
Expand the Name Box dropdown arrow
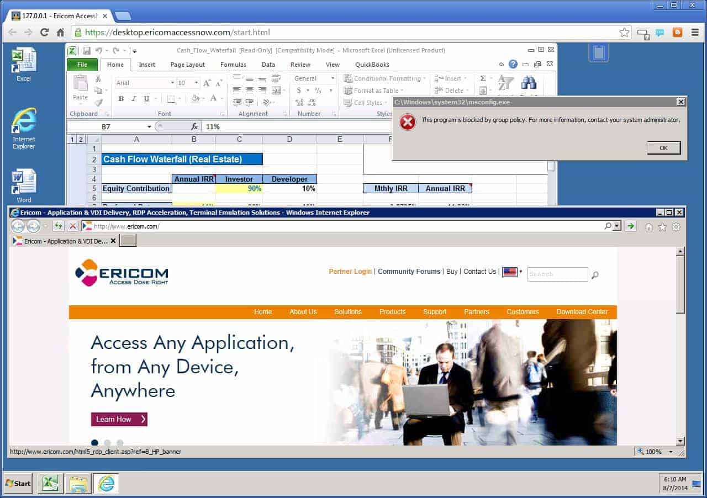coord(149,127)
